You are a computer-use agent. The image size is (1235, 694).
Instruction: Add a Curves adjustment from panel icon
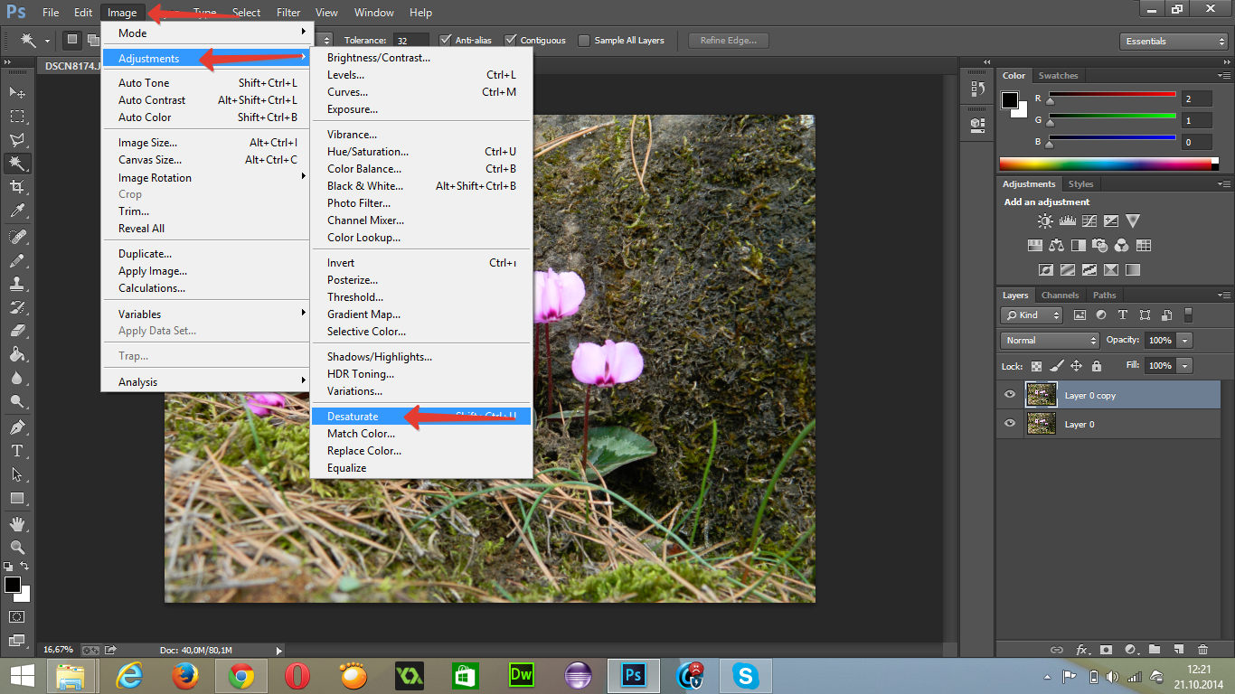click(1089, 220)
